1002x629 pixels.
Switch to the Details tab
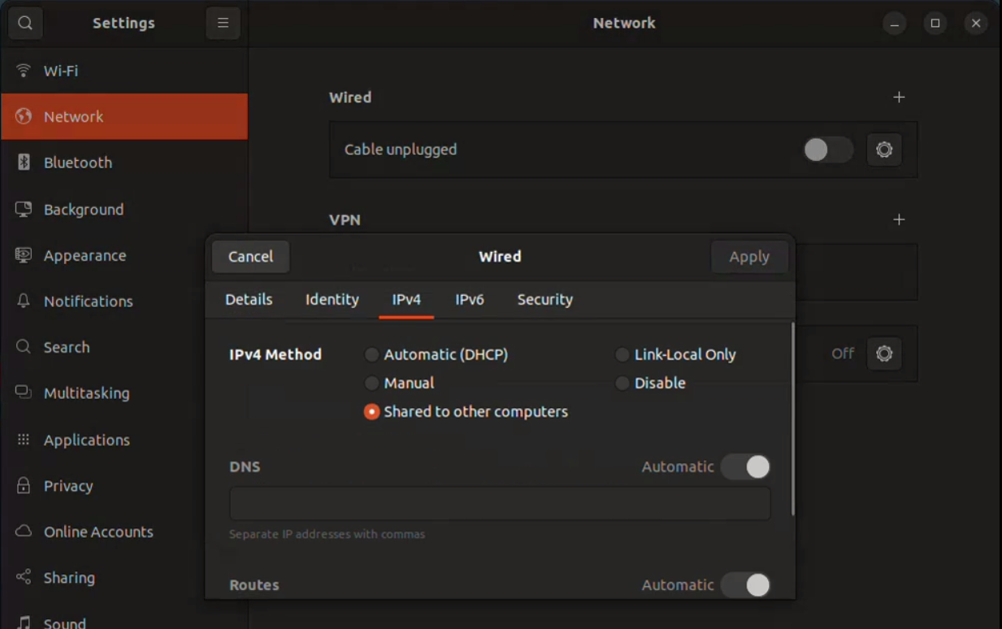(249, 299)
